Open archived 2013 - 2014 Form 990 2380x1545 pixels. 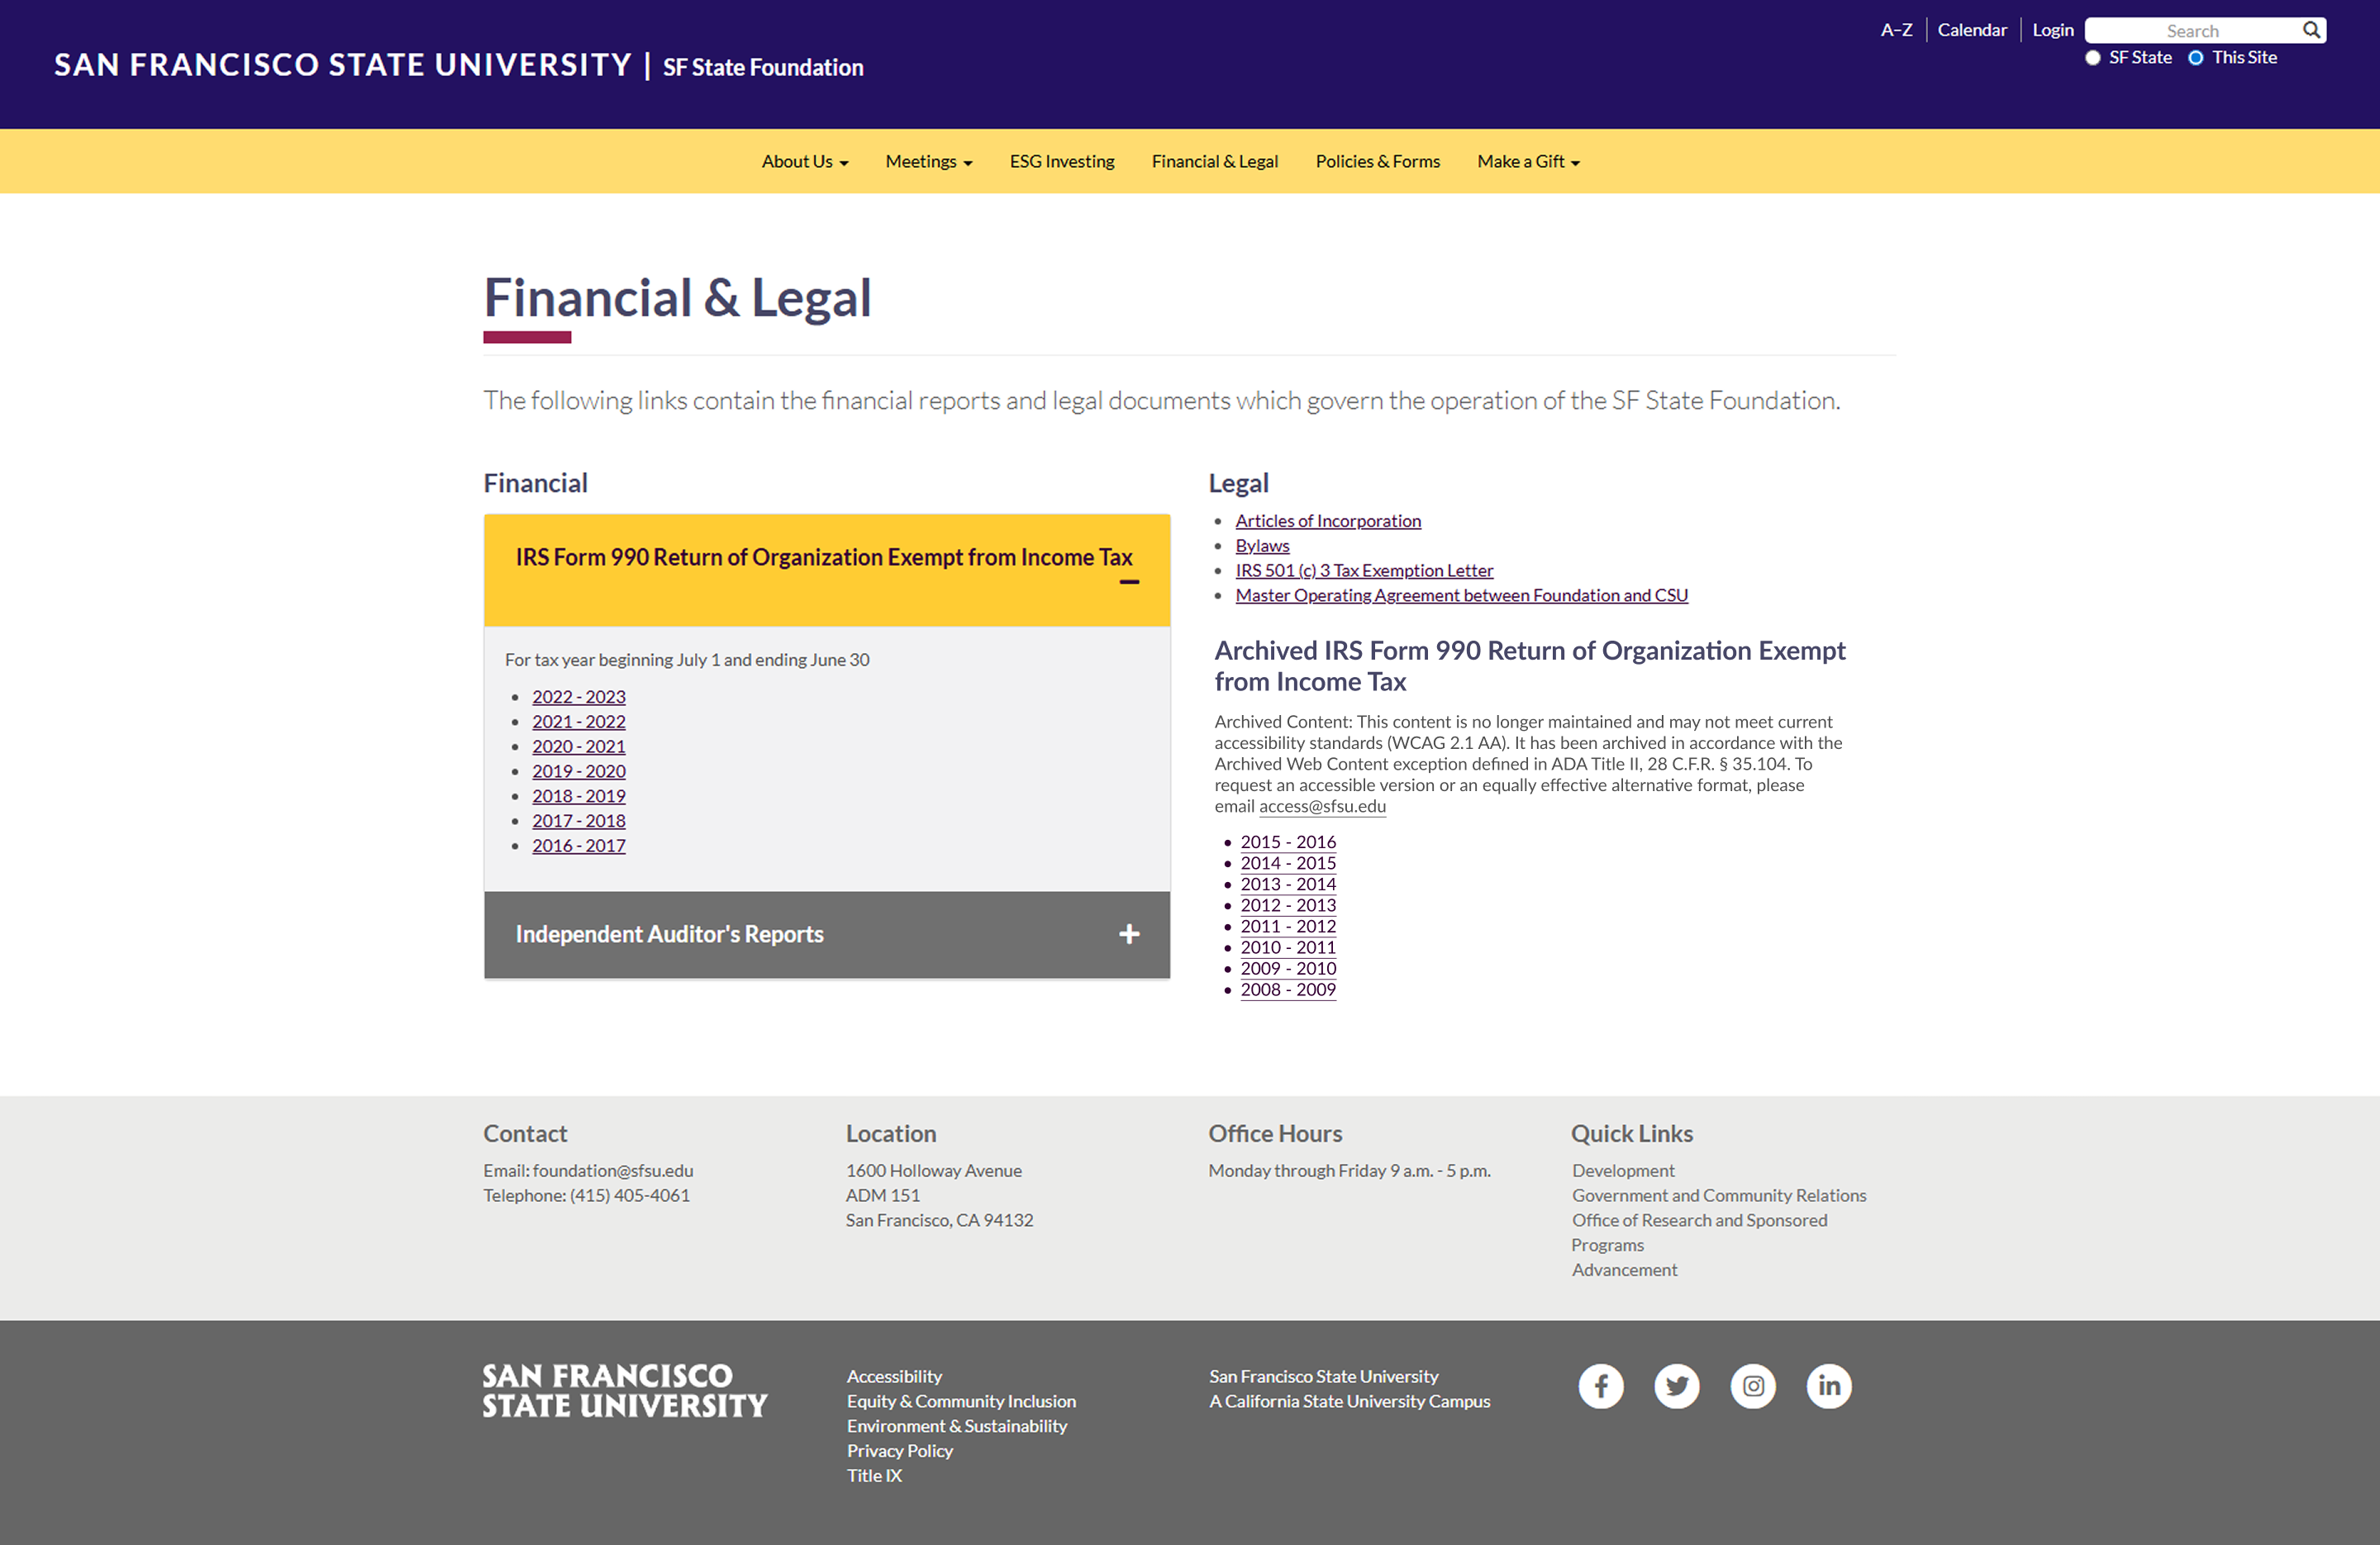pyautogui.click(x=1288, y=884)
